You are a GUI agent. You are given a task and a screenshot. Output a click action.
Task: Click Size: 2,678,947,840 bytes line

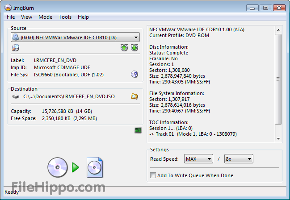point(177,76)
